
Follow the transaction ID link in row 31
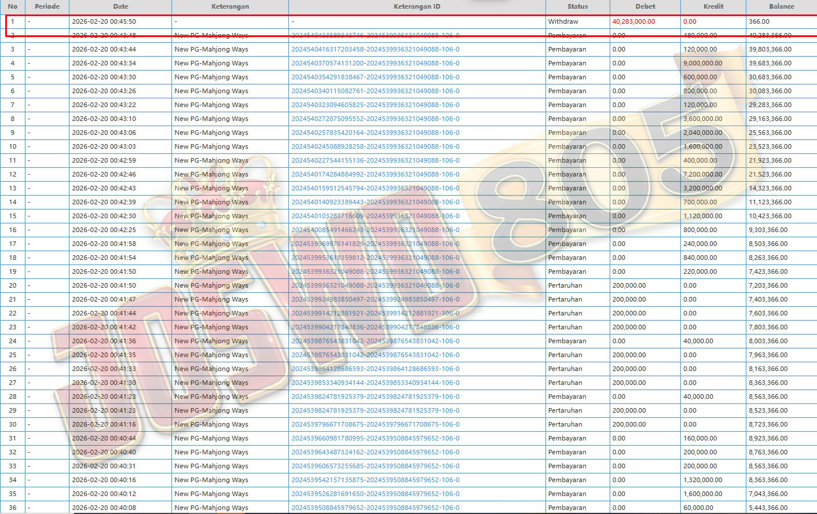pyautogui.click(x=375, y=438)
